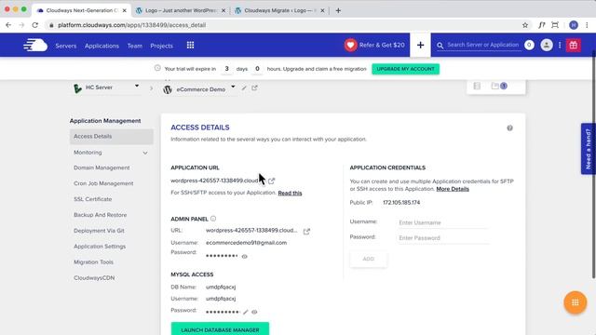
Task: Focus Search Server or Application field
Action: (483, 45)
